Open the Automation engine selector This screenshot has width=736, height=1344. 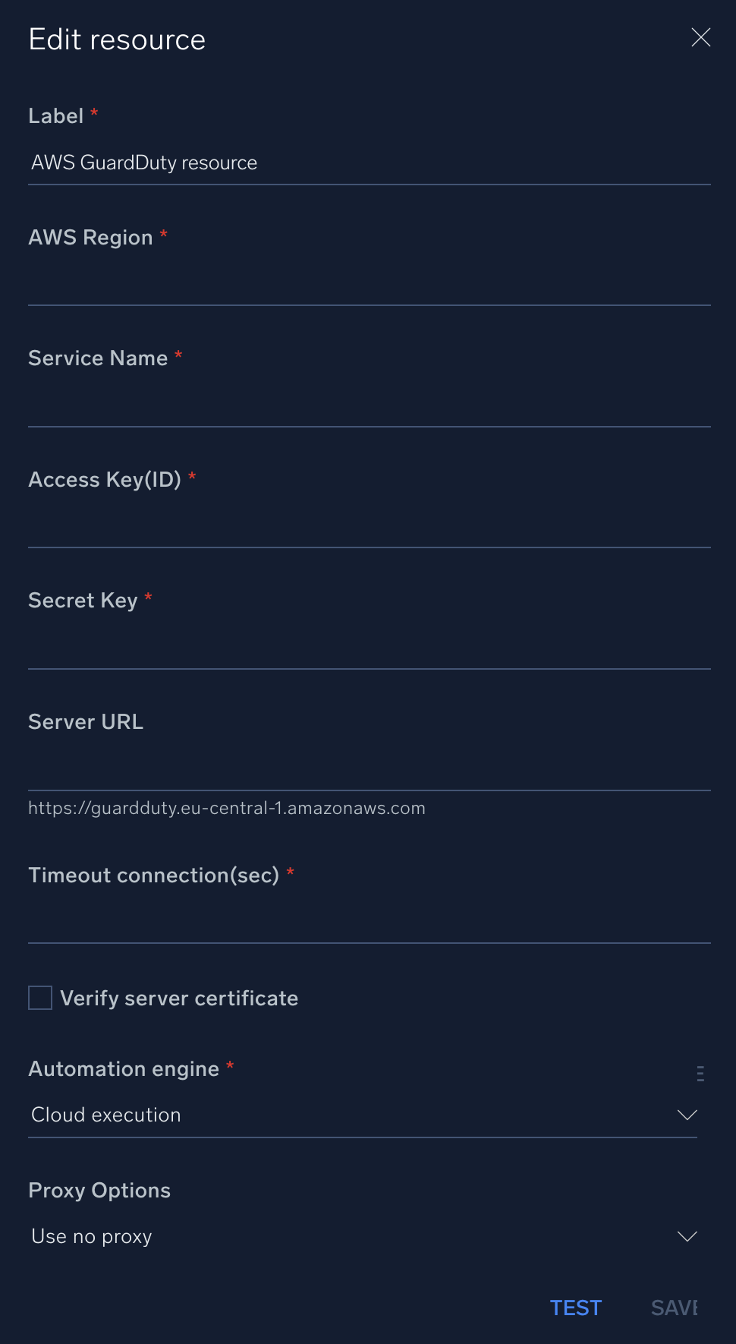coord(363,1115)
